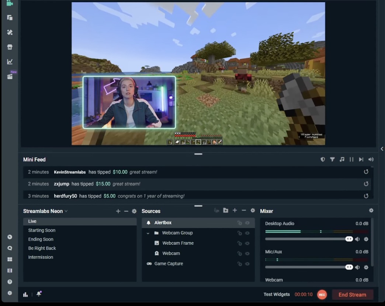Viewport: 385px width, 306px height.
Task: Add a new source with plus icon
Action: pyautogui.click(x=235, y=211)
